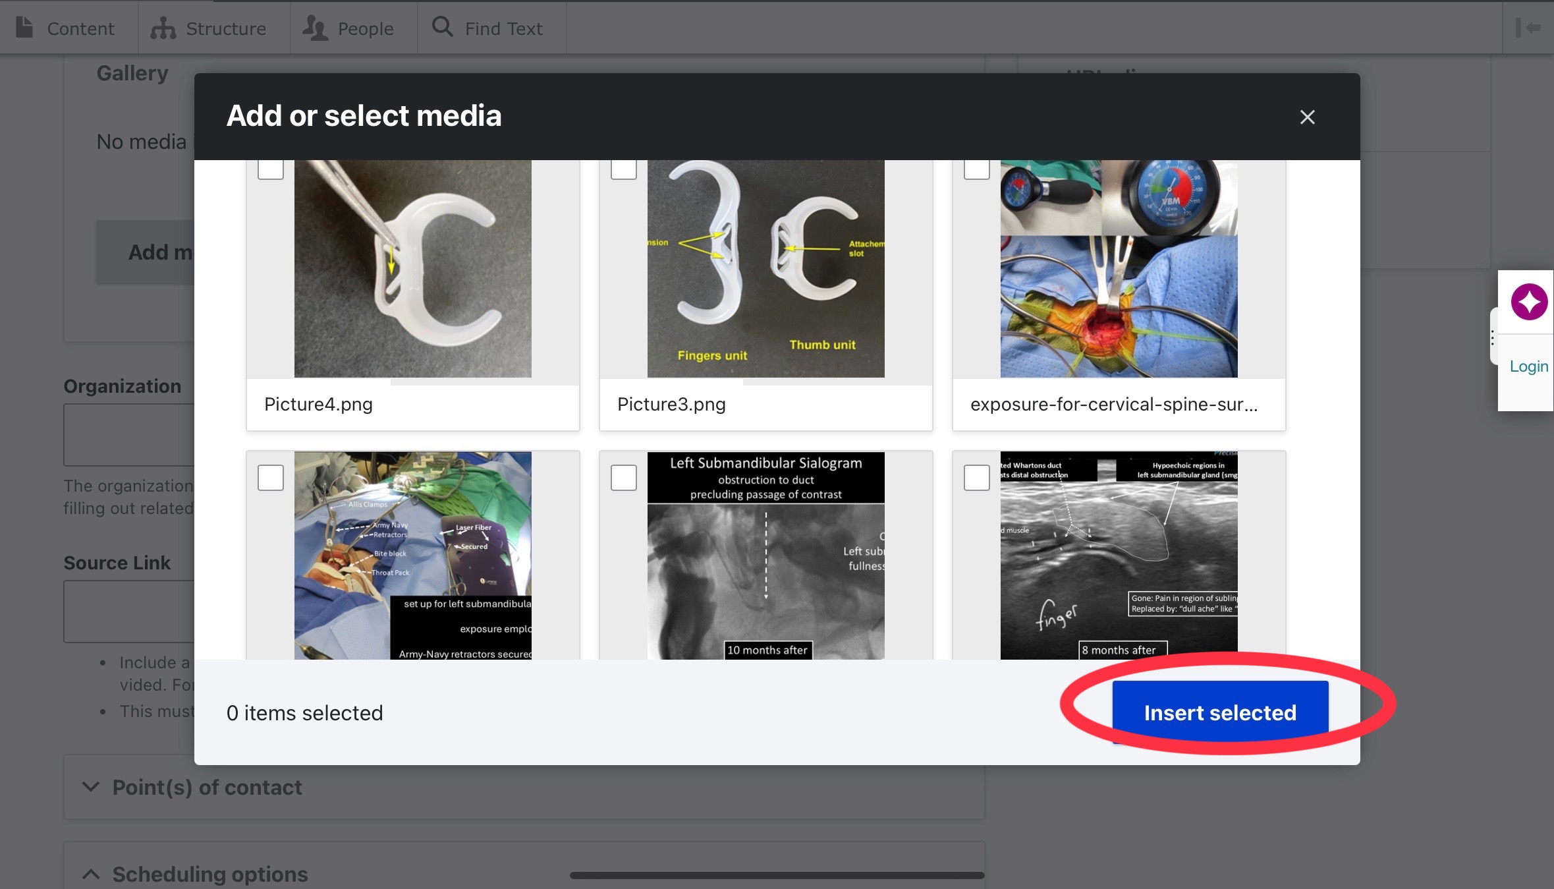Click the Structure hierarchy icon
Image resolution: width=1554 pixels, height=889 pixels.
[163, 28]
